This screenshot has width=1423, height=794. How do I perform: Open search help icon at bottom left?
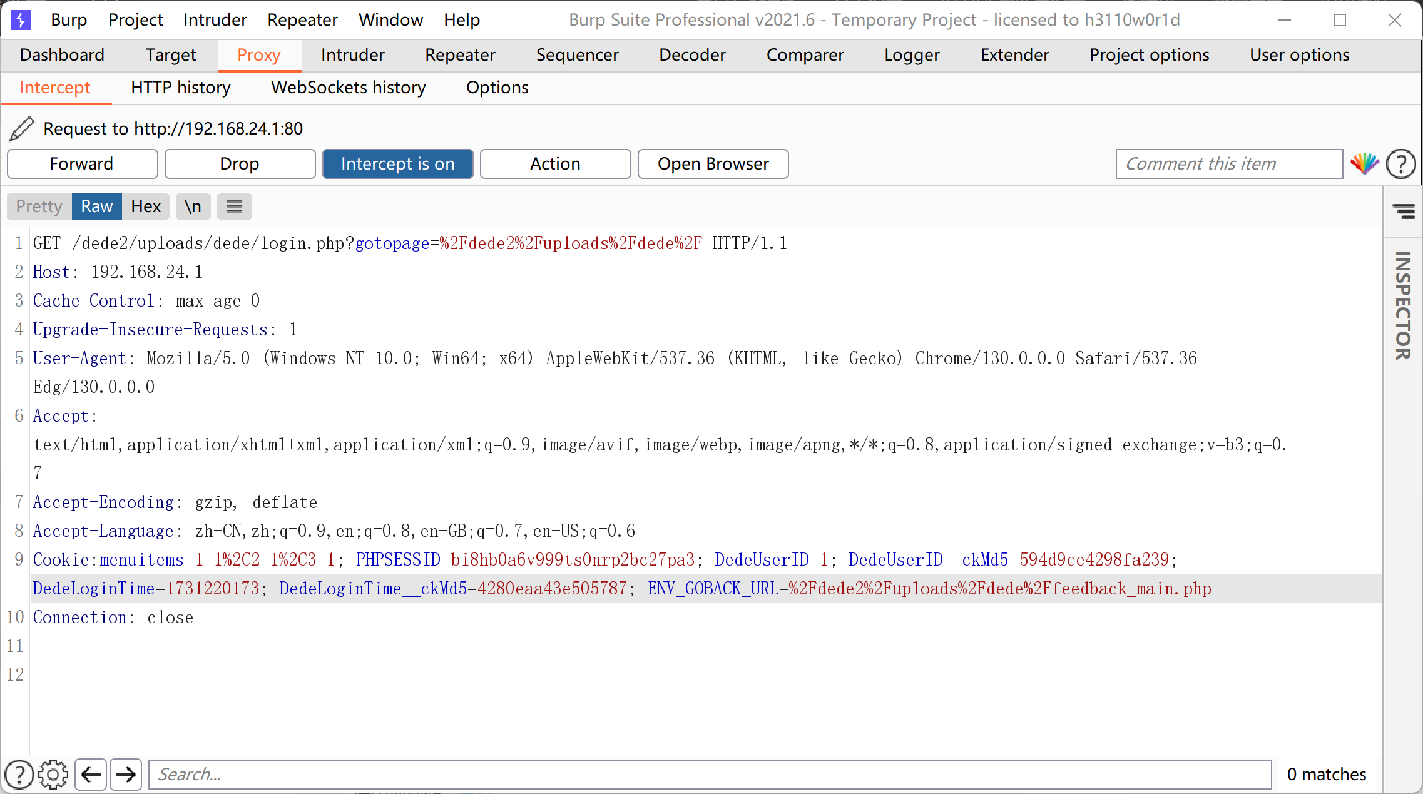[x=19, y=775]
